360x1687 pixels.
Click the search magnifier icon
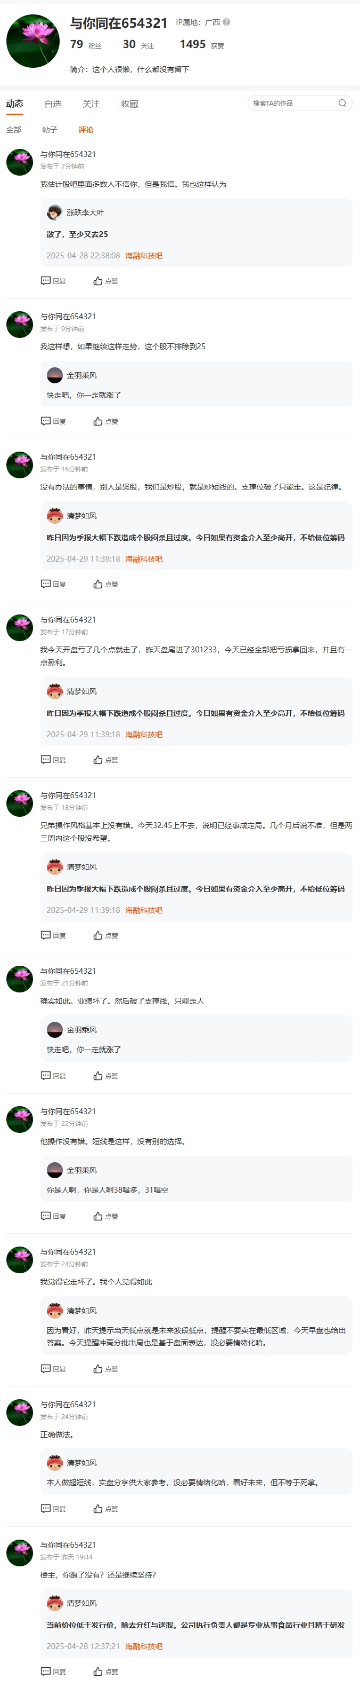click(342, 104)
